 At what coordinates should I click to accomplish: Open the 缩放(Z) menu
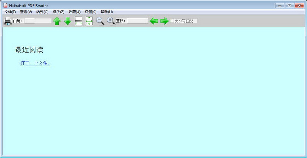(59, 12)
